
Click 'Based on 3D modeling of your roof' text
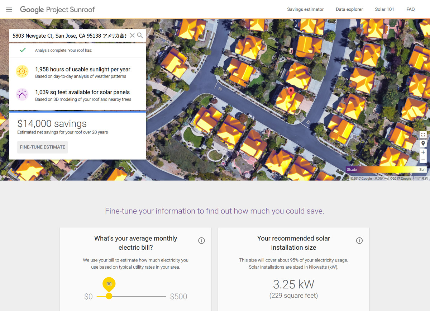83,99
